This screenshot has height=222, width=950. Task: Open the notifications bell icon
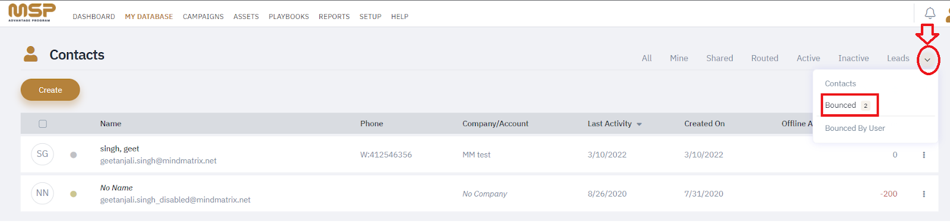[930, 13]
